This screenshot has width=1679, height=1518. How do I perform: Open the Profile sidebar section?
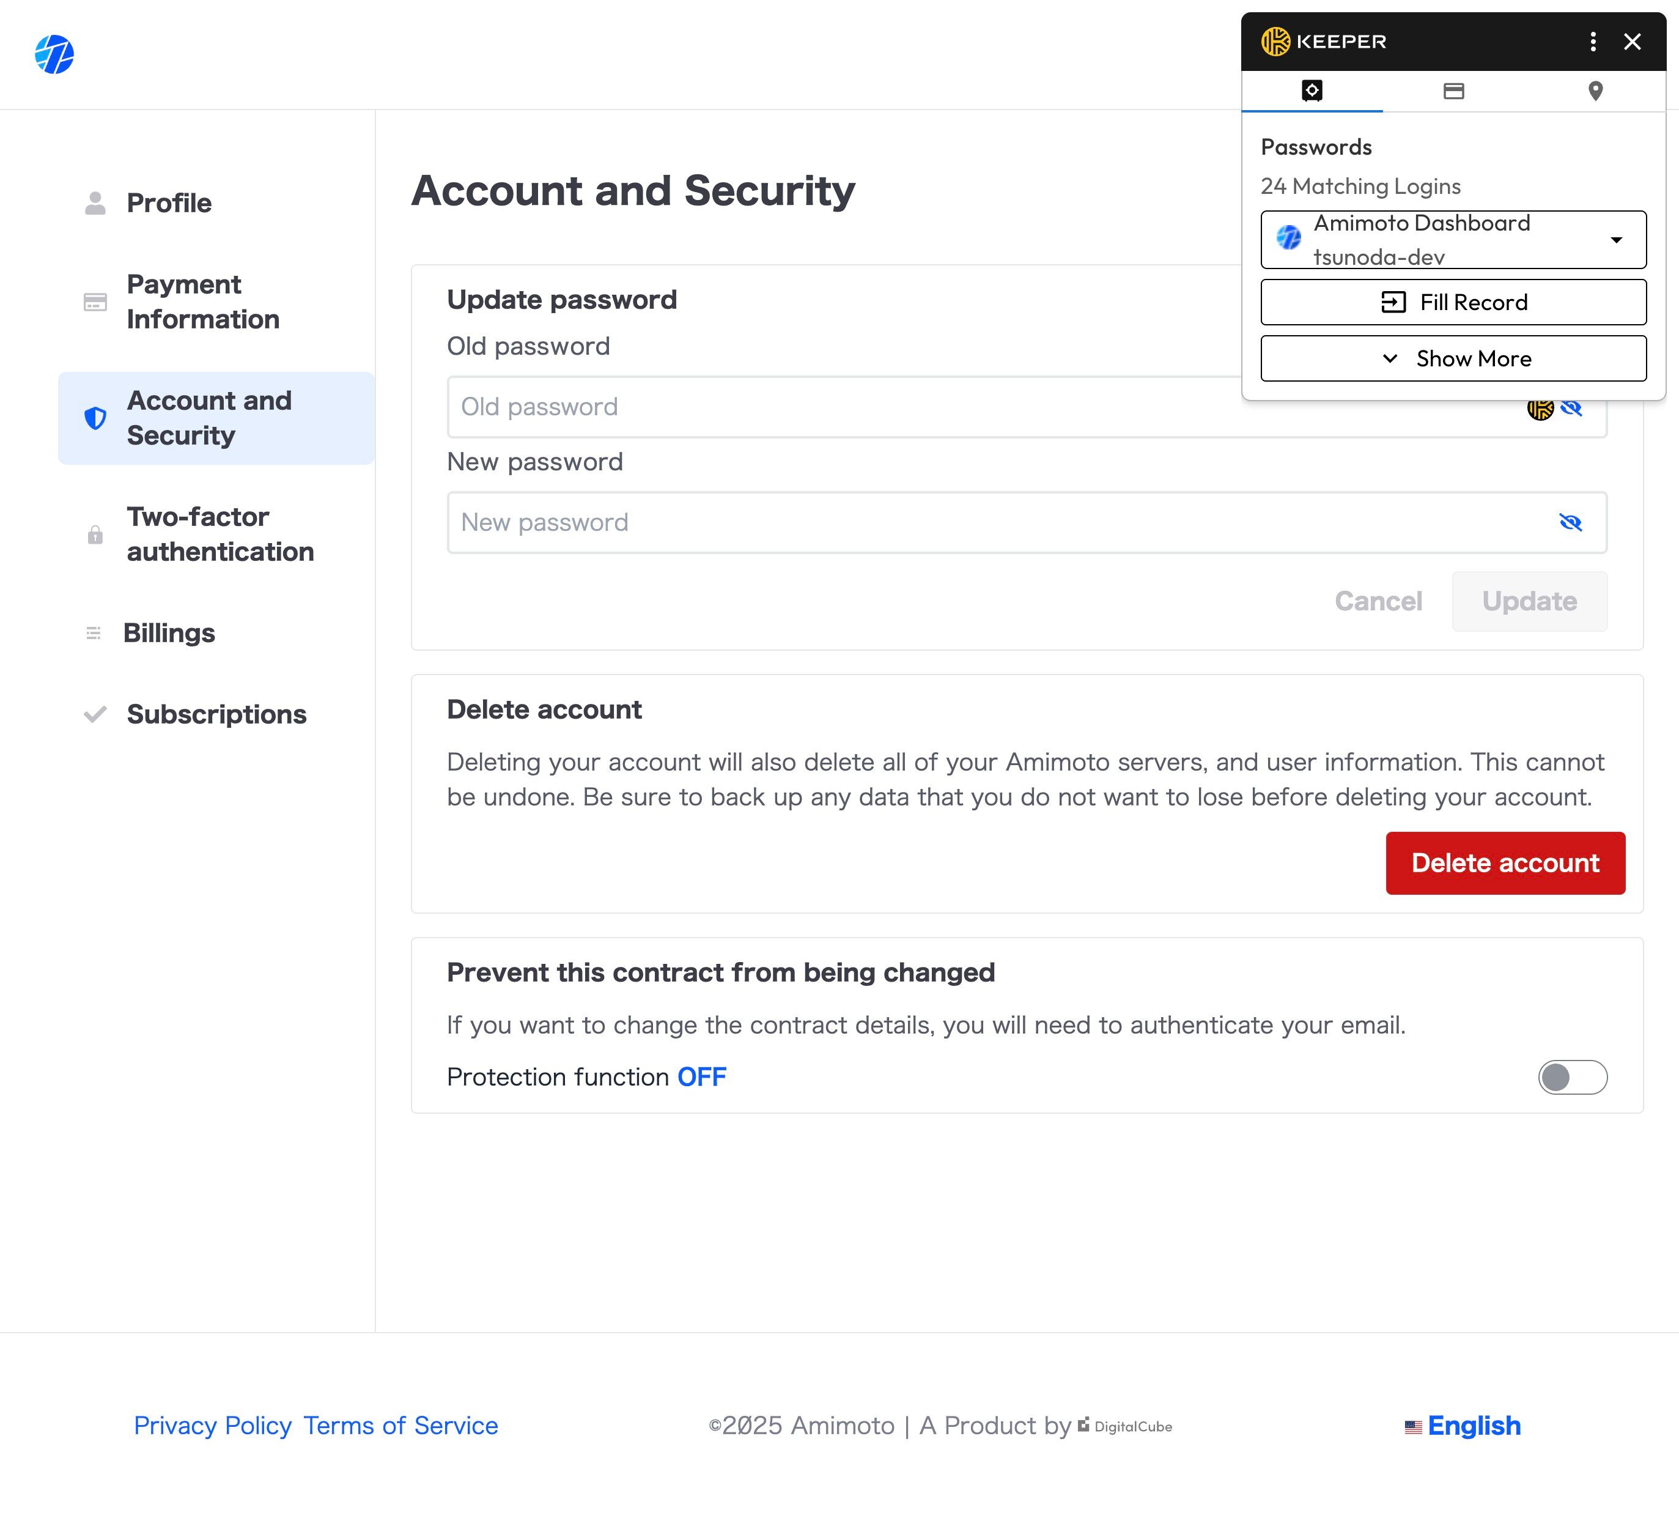point(168,203)
